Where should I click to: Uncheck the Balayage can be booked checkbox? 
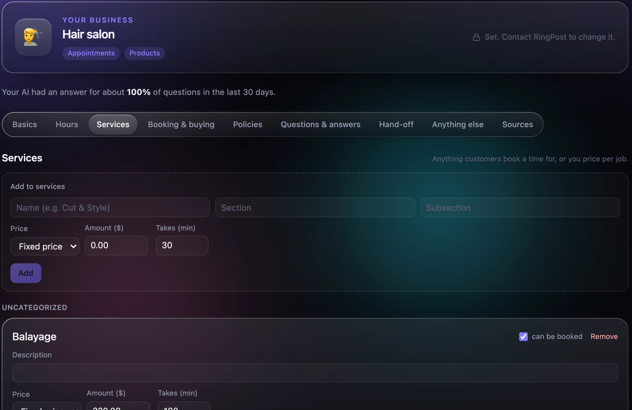(x=523, y=337)
